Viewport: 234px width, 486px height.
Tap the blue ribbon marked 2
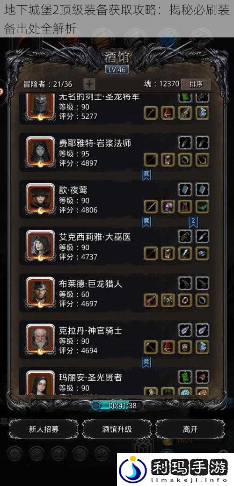tap(193, 221)
